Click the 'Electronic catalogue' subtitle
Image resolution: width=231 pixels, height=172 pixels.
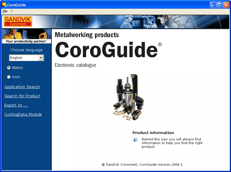pyautogui.click(x=75, y=65)
